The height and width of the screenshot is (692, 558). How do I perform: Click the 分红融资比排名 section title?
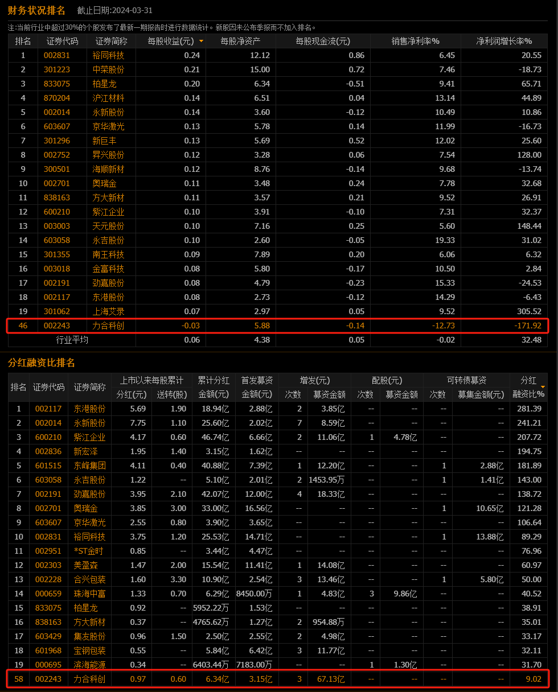tap(41, 363)
